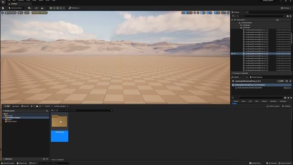Viewport: 293px width, 165px height.
Task: Click the untitled_category breadcrumb segment
Action: coord(60,106)
